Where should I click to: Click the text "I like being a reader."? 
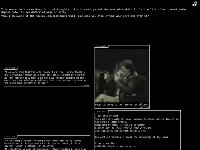(x=19, y=141)
